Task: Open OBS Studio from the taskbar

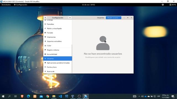Action: 79,96
